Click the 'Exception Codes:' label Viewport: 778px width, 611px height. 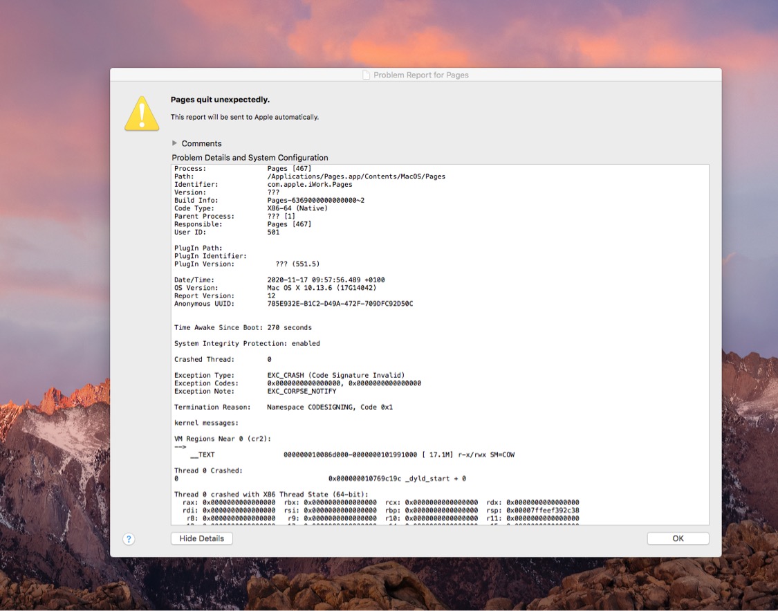206,383
